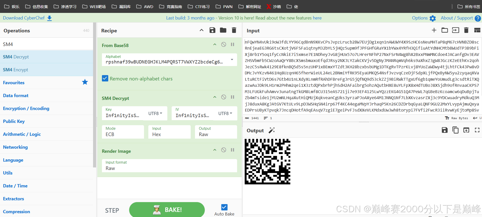
Task: Disable the From Base58 operation
Action: tap(224, 45)
